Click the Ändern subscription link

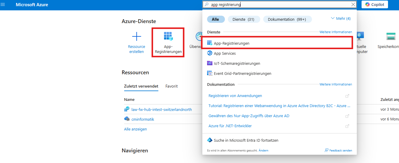point(264,151)
